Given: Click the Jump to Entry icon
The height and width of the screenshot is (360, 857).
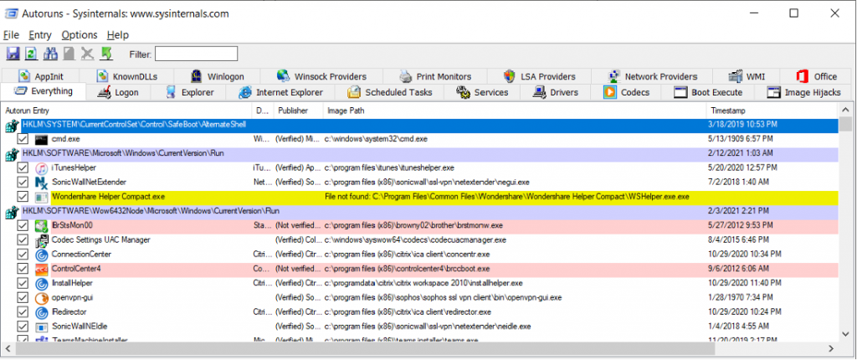Looking at the screenshot, I should click(106, 53).
